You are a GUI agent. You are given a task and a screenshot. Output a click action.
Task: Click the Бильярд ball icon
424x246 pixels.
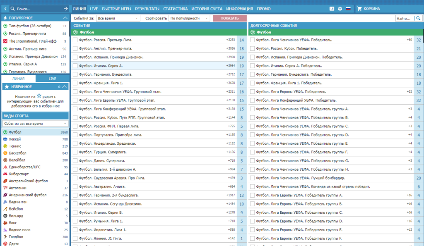5,216
